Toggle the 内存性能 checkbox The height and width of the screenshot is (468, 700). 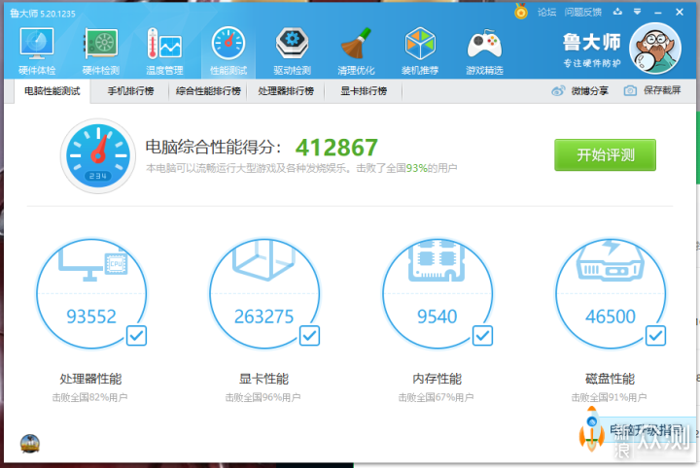click(482, 336)
